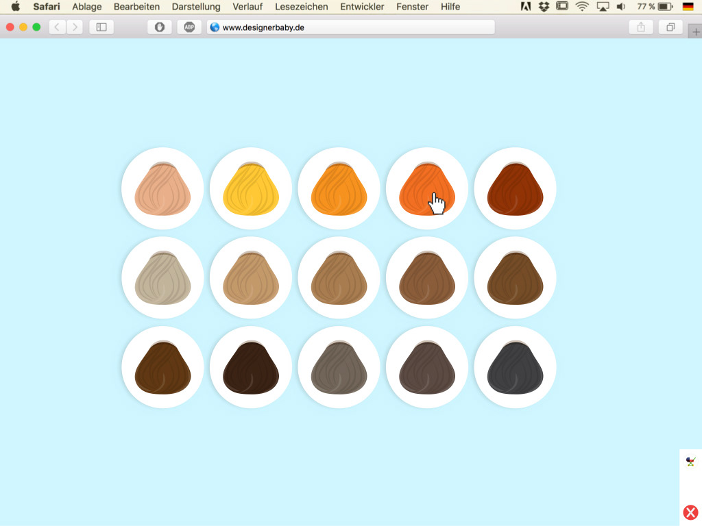The image size is (702, 526).
Task: Open the Verlauf menu
Action: point(247,7)
